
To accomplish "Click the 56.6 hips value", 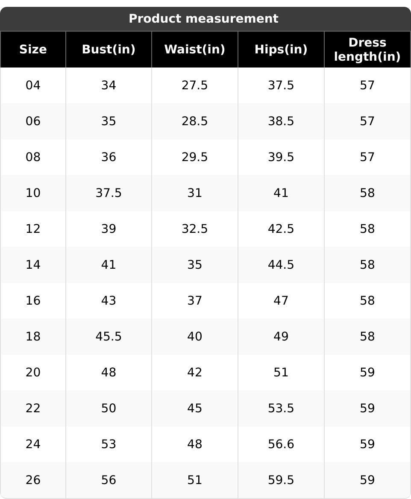I will coord(281,444).
